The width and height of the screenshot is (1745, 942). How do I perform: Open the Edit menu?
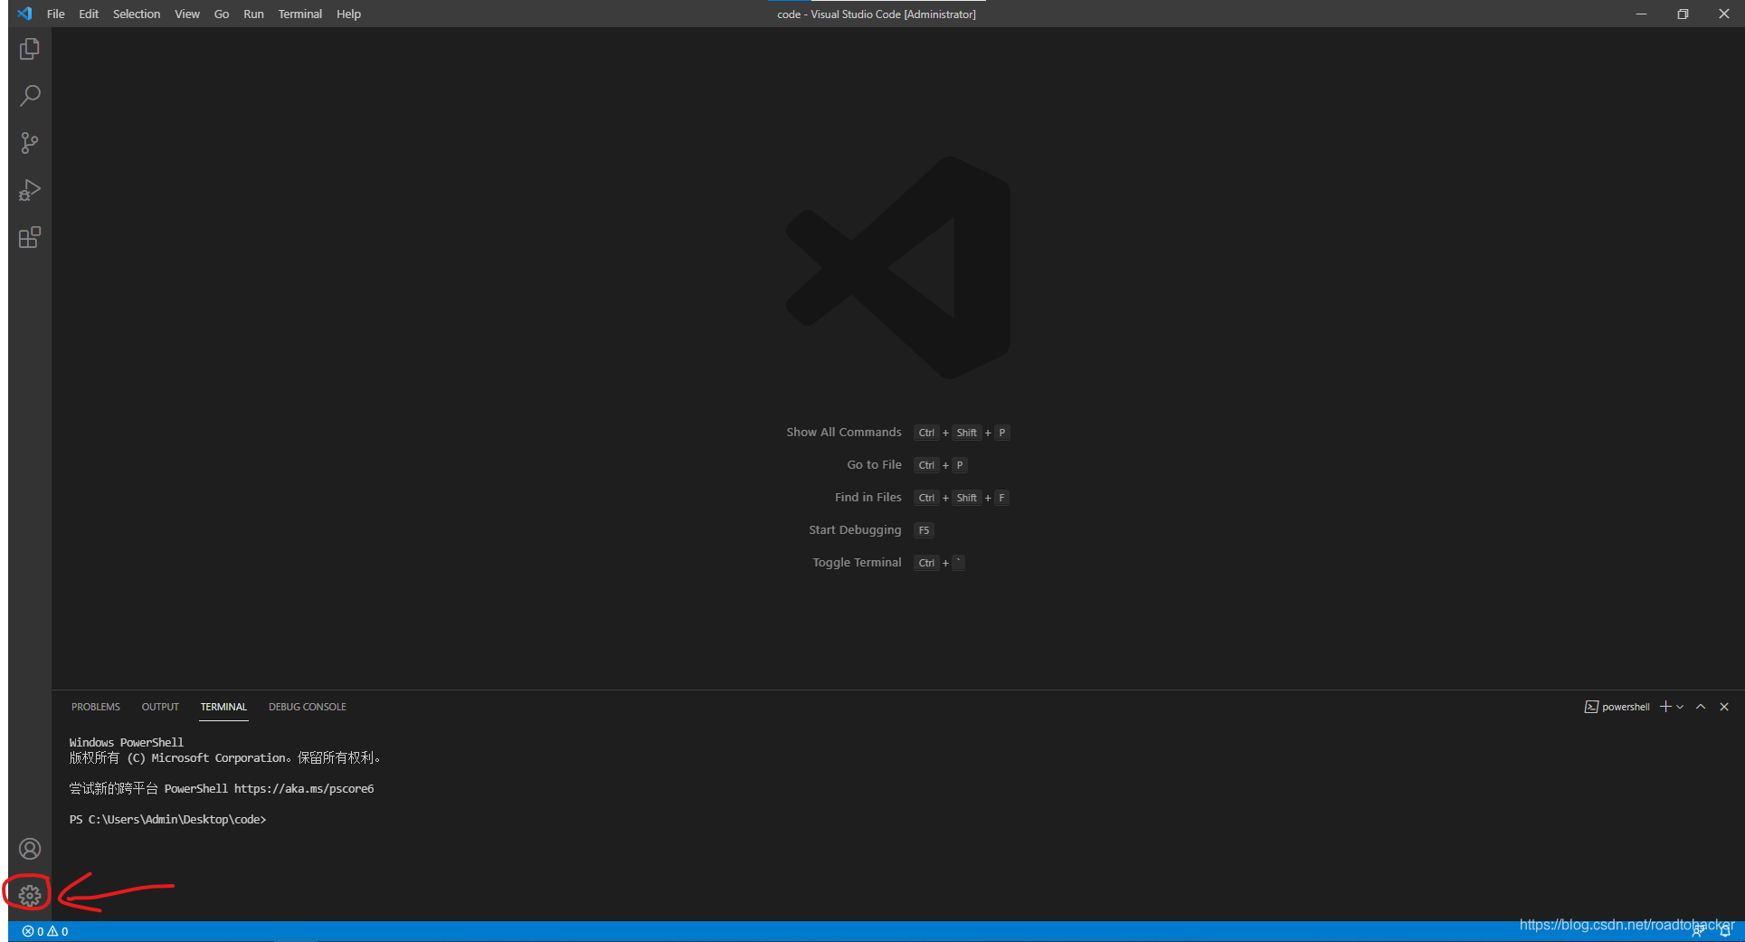(x=89, y=14)
